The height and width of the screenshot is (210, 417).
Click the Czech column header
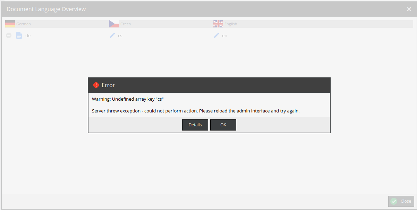[126, 24]
